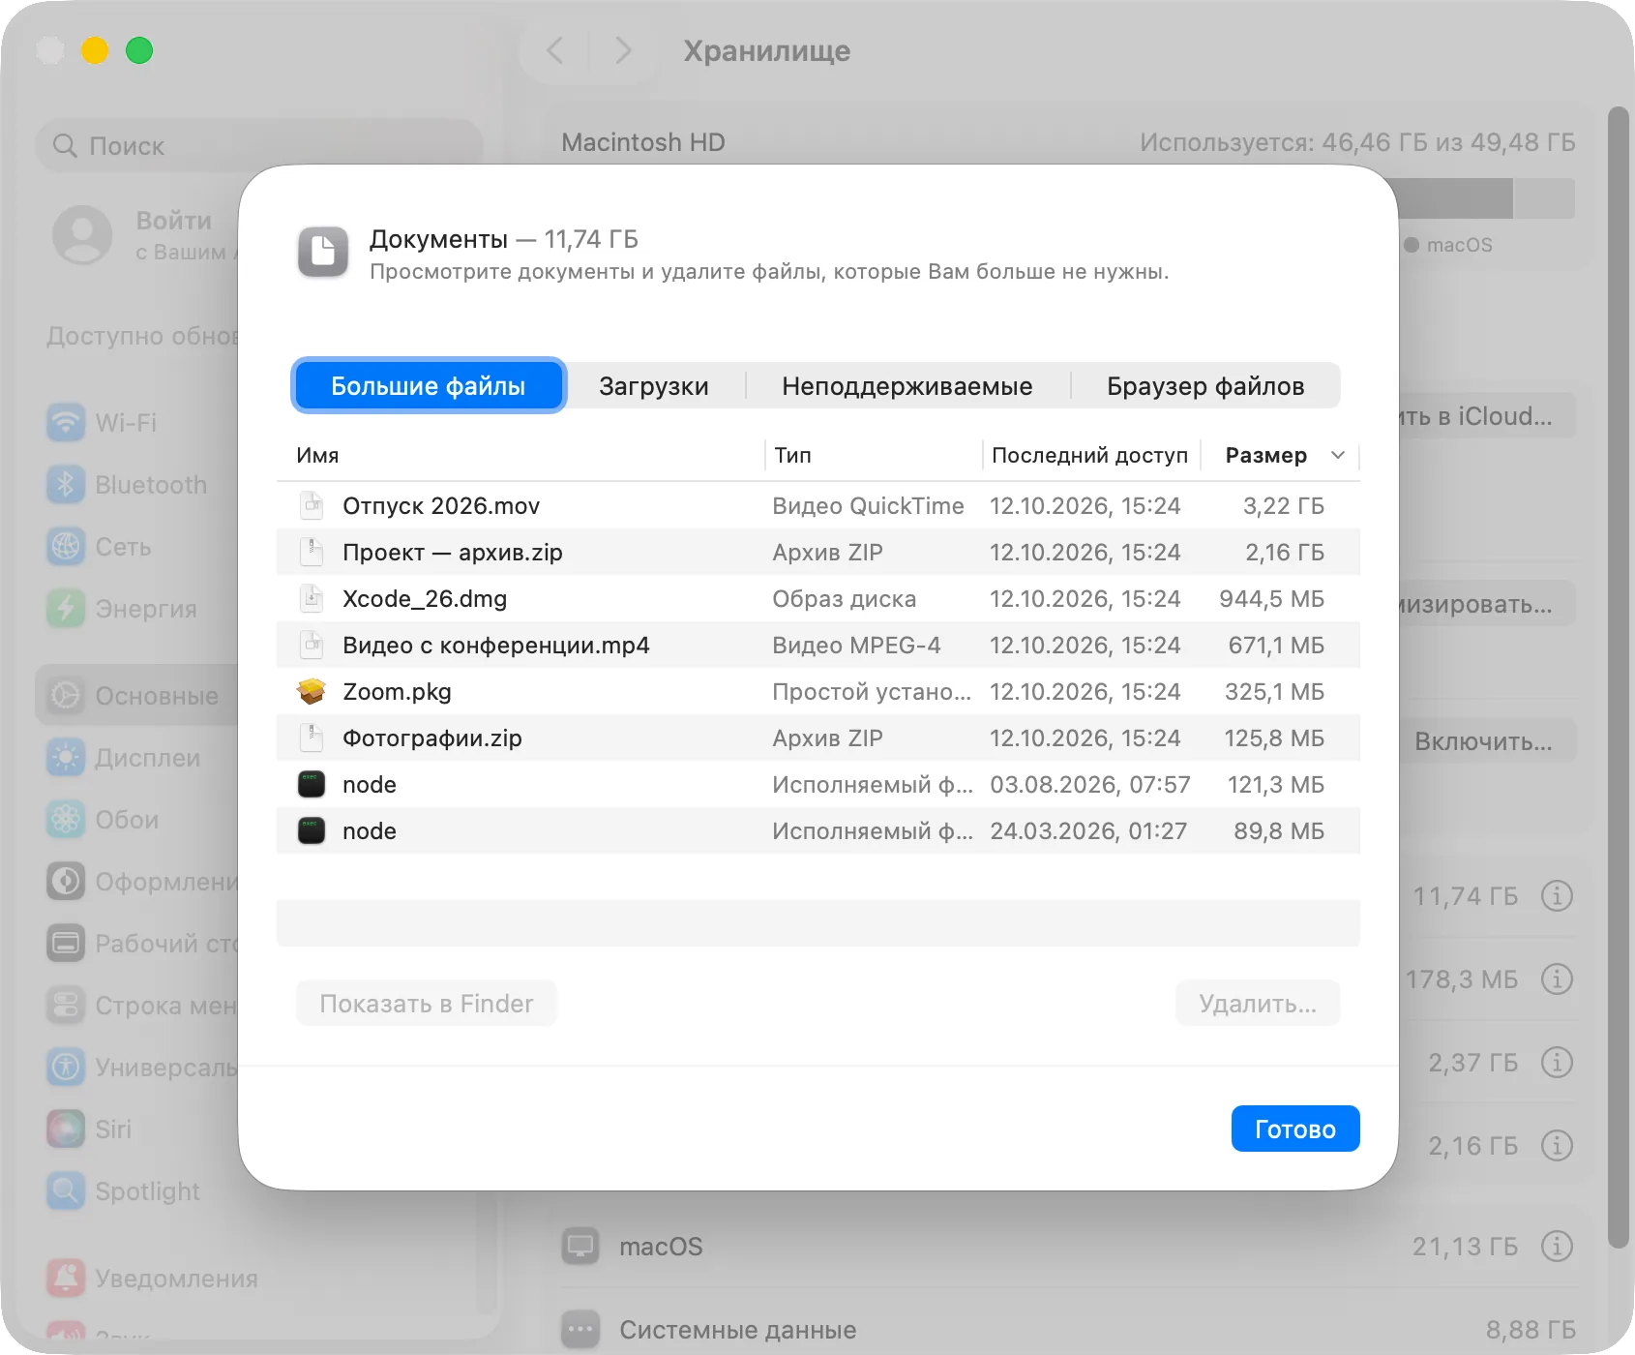Image resolution: width=1635 pixels, height=1355 pixels.
Task: Switch to the Загрузки tab
Action: click(x=654, y=386)
